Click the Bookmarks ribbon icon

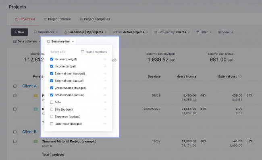(x=35, y=32)
